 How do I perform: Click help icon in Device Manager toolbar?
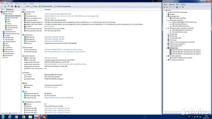point(177,7)
